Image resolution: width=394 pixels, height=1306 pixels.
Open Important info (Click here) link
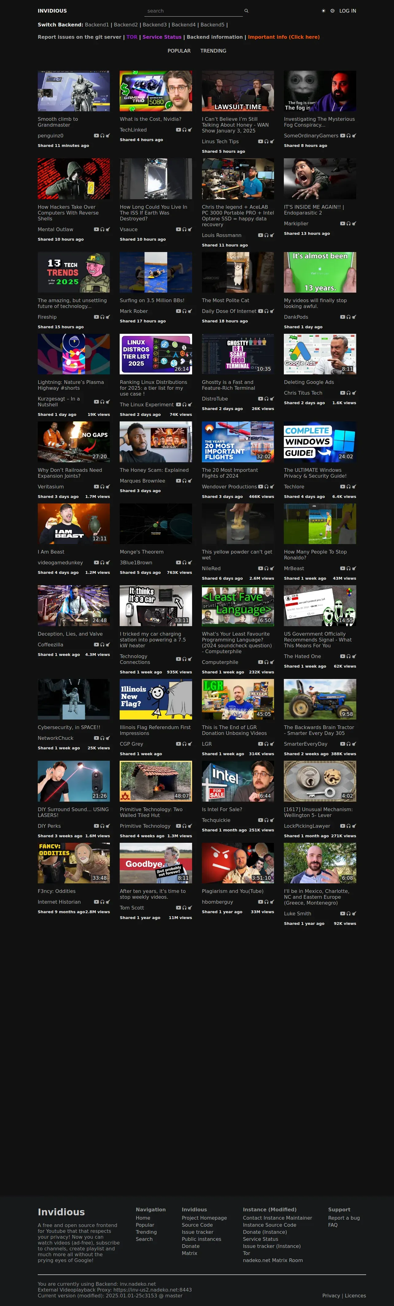coord(284,37)
